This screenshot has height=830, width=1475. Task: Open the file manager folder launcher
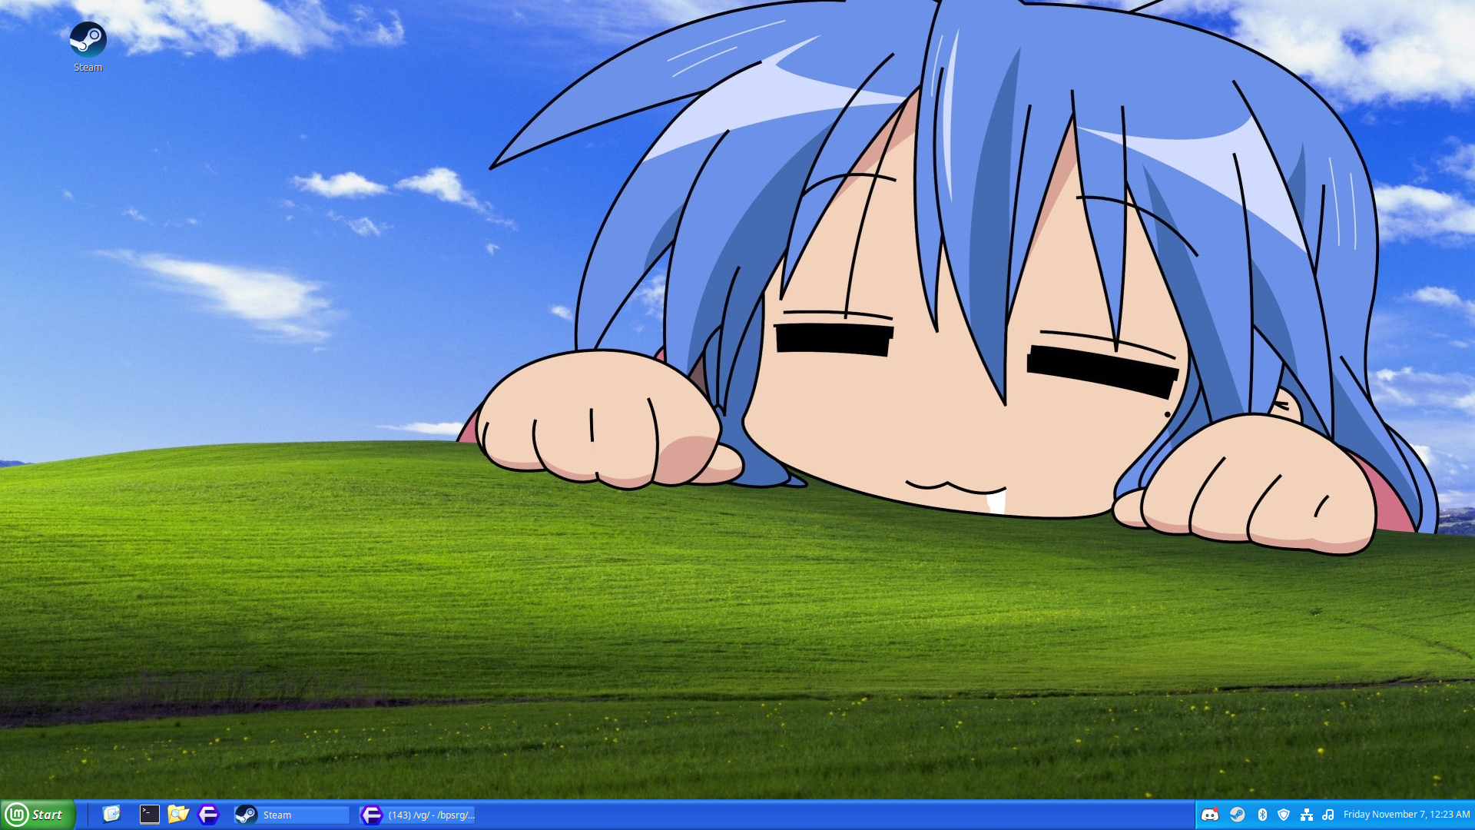178,814
